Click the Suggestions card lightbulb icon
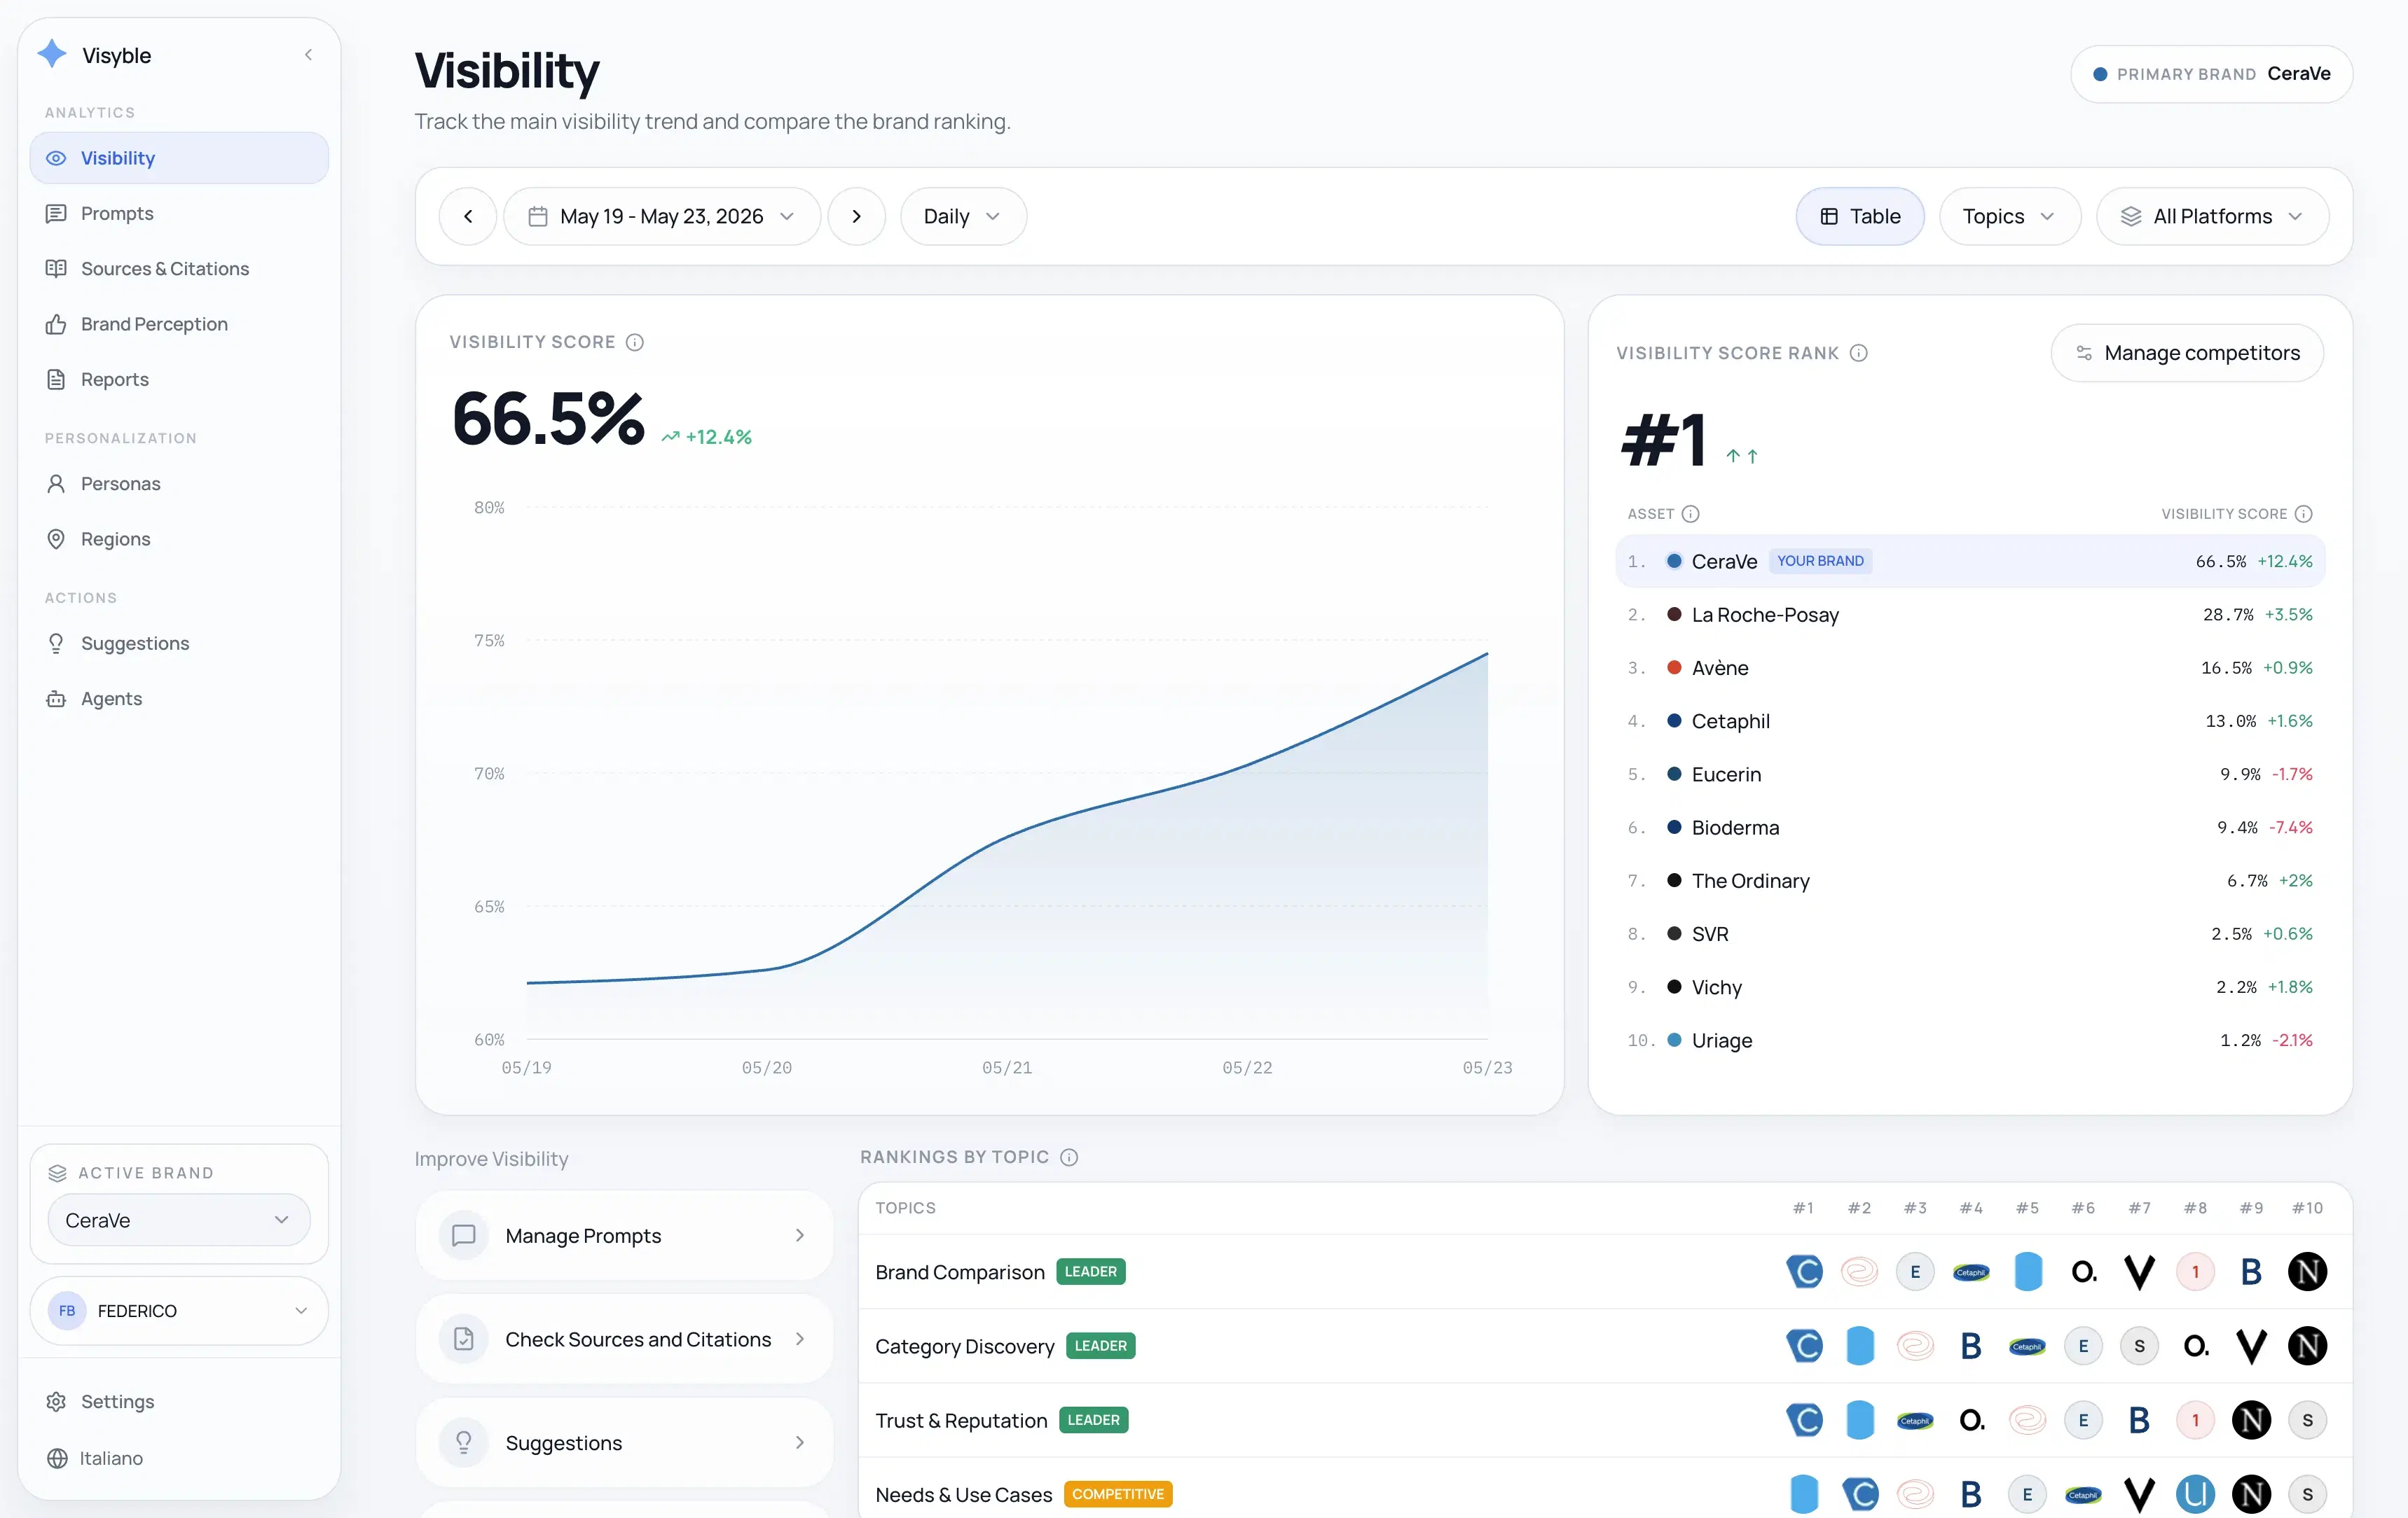The image size is (2408, 1518). click(464, 1442)
